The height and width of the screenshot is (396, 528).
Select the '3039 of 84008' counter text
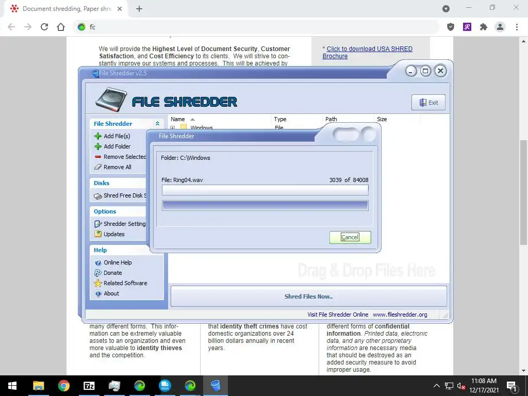tap(349, 180)
